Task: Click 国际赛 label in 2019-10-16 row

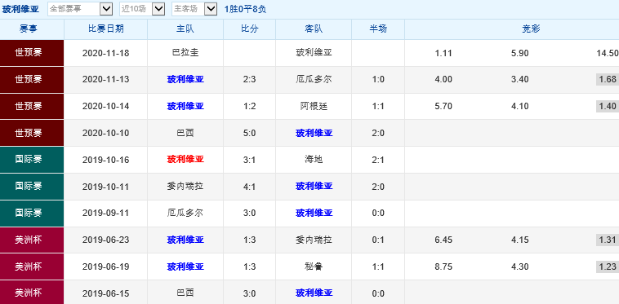Action: coord(29,160)
